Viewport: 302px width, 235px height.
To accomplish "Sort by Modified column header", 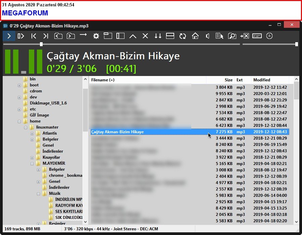I will [270, 80].
